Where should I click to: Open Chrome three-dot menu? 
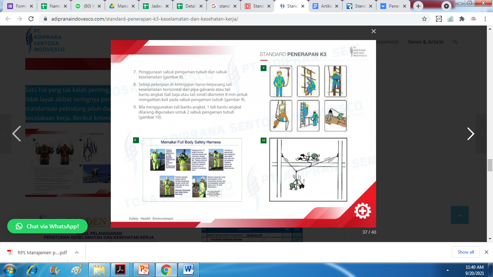click(485, 19)
